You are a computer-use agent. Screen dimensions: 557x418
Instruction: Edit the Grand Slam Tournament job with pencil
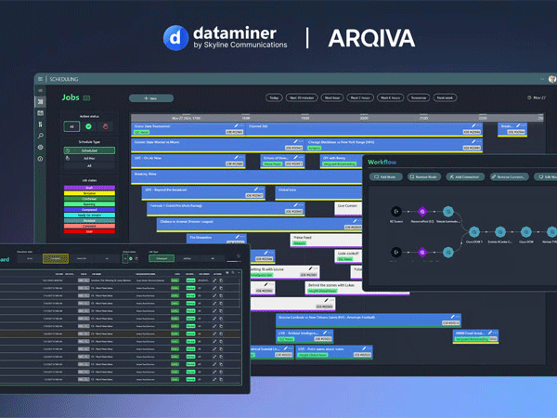(236, 125)
